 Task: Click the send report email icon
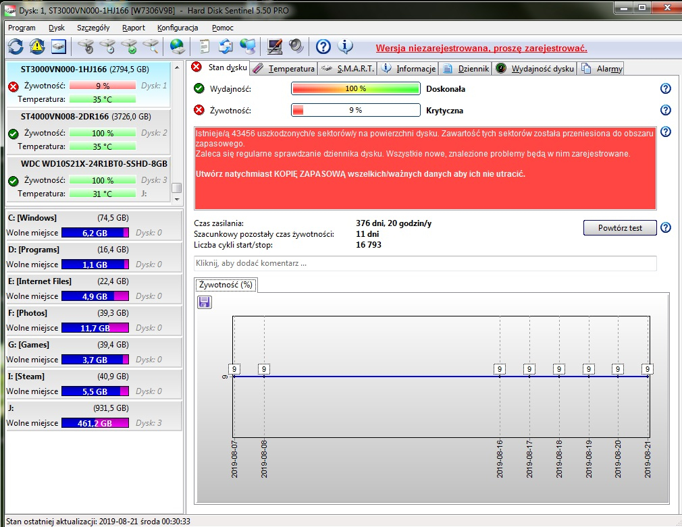click(226, 46)
